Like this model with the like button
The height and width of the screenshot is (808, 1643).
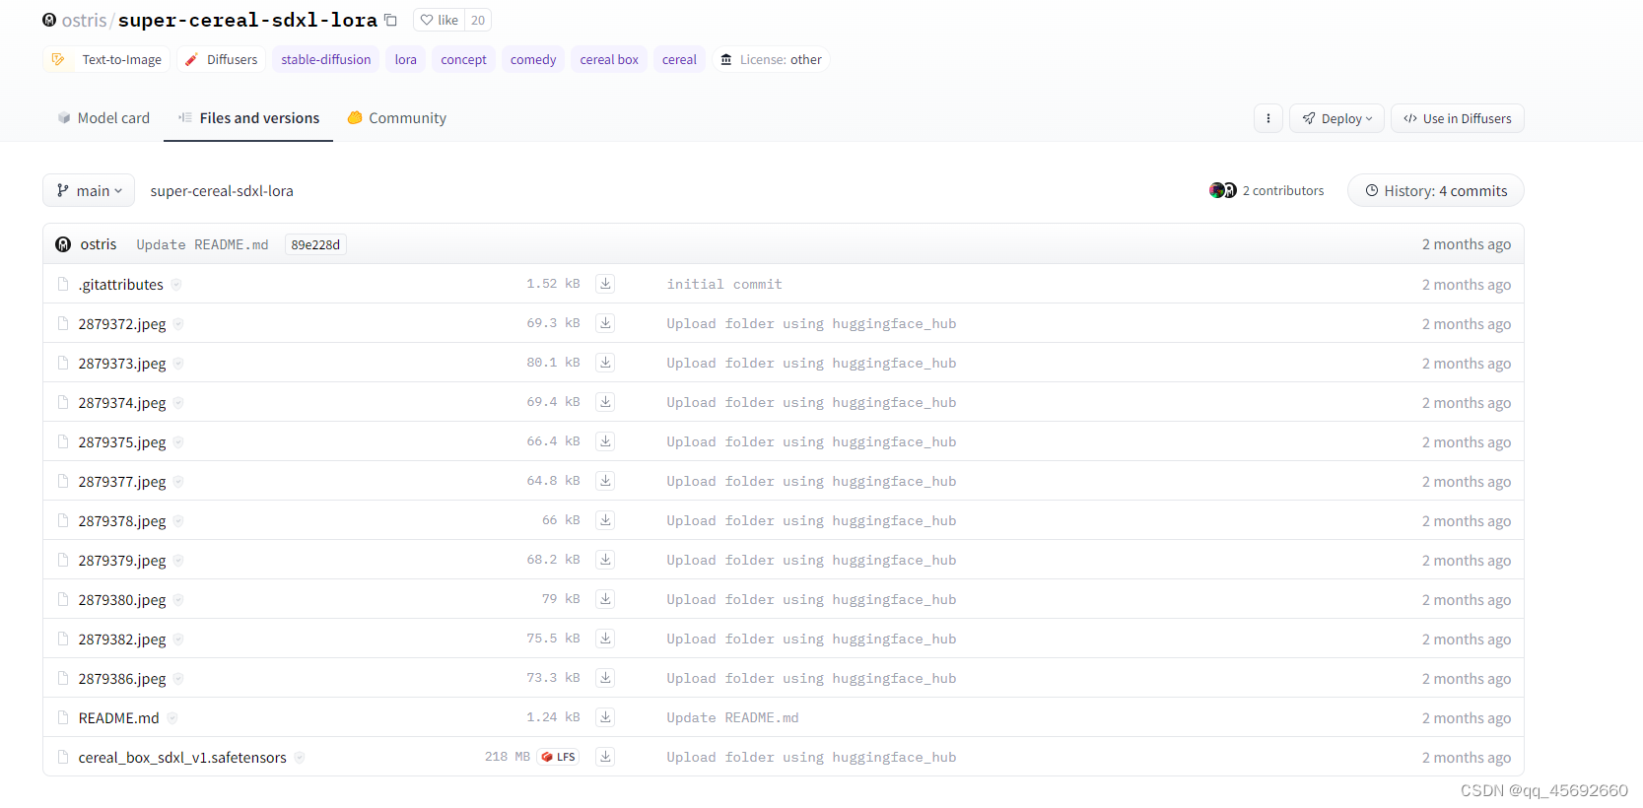coord(439,20)
